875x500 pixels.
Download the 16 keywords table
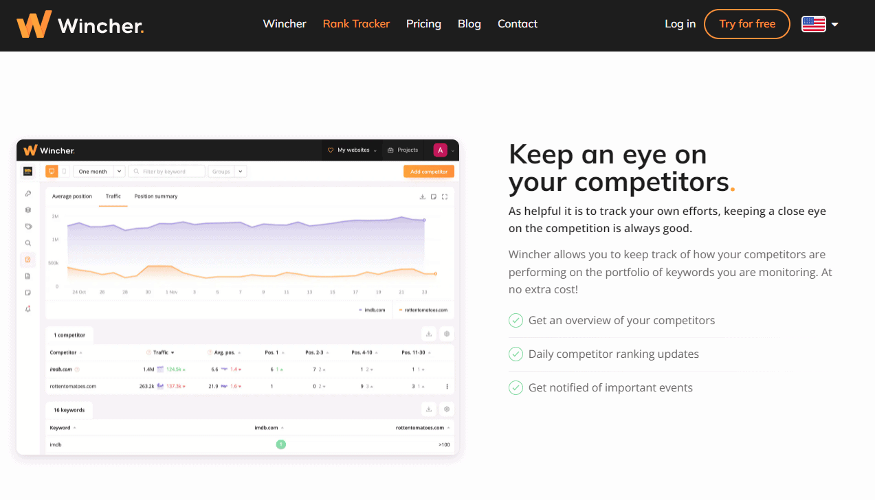(x=429, y=409)
